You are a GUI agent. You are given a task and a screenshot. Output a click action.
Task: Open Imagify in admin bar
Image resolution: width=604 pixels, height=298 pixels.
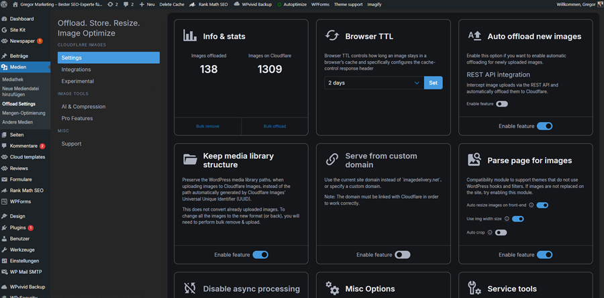(x=375, y=5)
